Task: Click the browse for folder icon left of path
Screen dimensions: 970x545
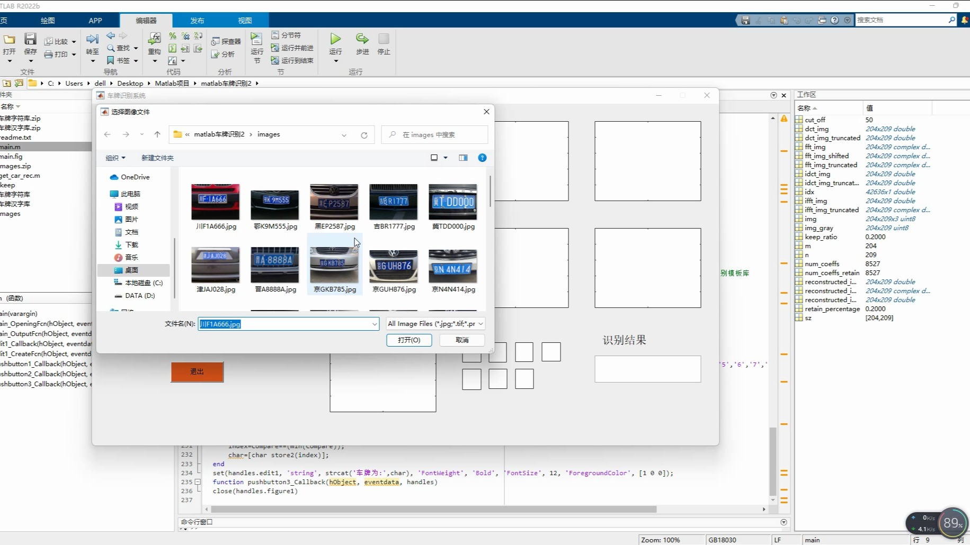Action: click(19, 83)
